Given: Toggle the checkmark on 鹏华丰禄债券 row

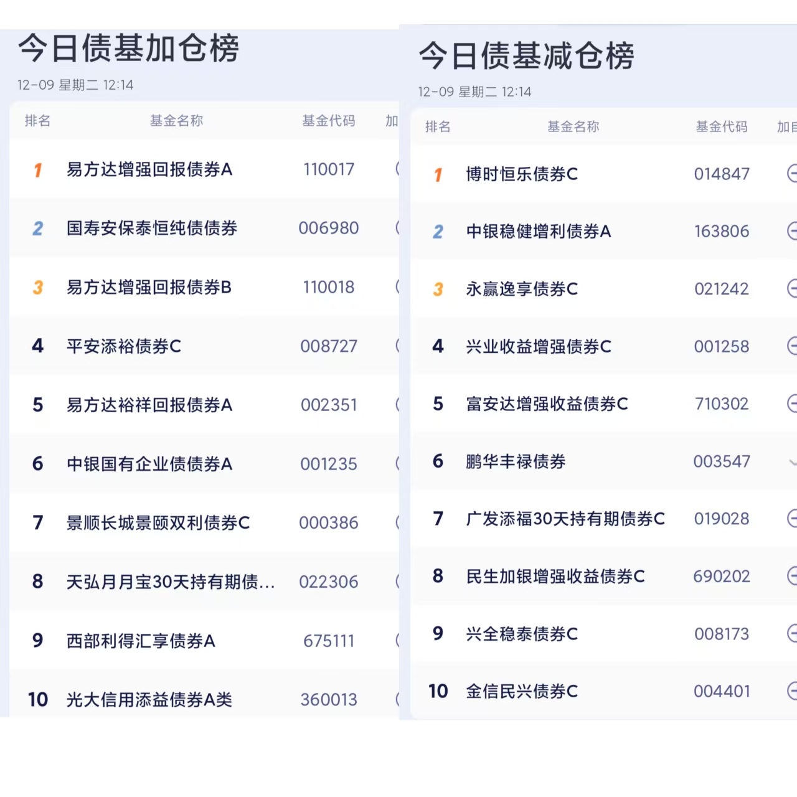Looking at the screenshot, I should pyautogui.click(x=792, y=462).
